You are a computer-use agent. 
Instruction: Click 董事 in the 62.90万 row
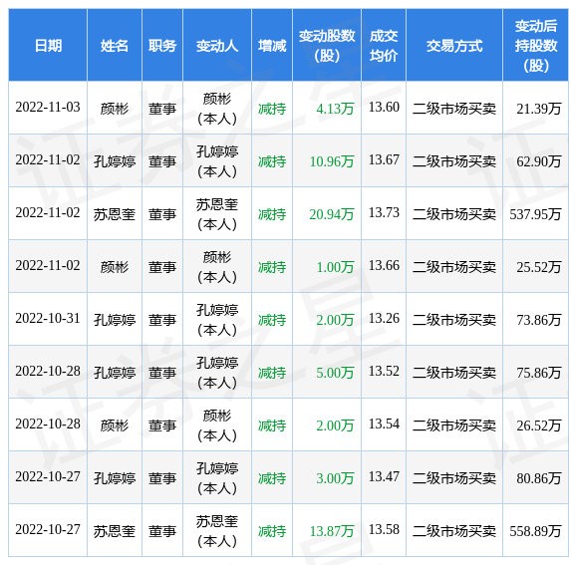pos(162,161)
